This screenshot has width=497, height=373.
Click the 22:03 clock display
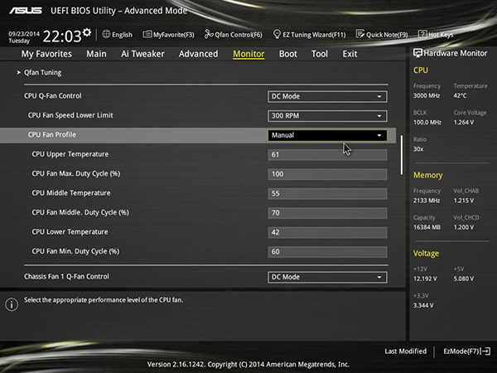(x=62, y=36)
